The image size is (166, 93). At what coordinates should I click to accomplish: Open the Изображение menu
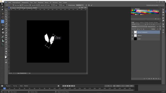tap(25, 2)
